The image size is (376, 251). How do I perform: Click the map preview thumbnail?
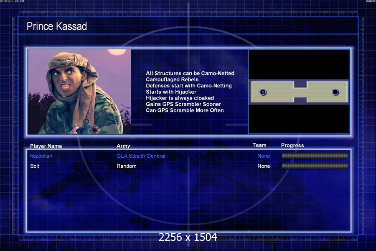pos(299,92)
